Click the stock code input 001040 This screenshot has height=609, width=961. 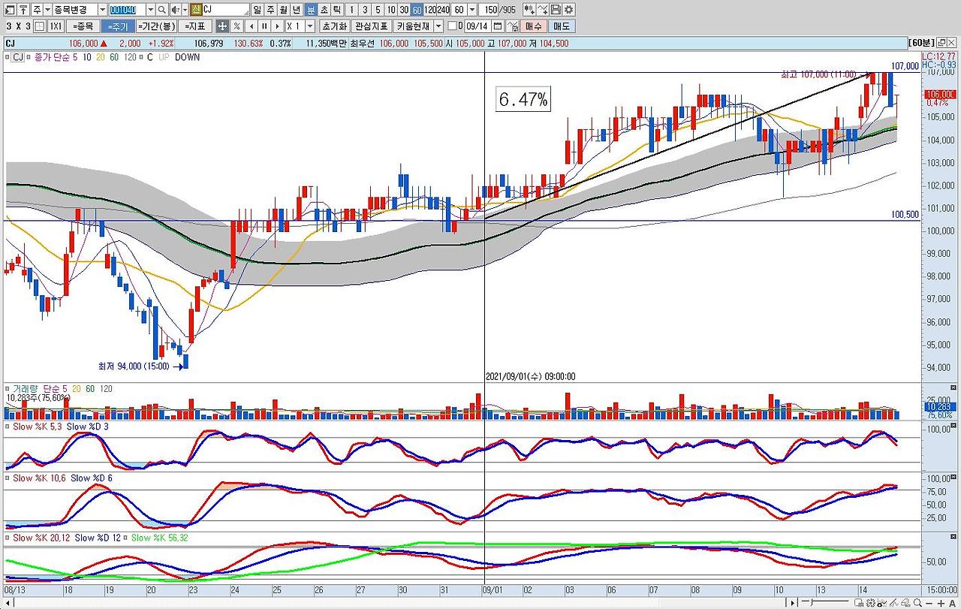click(127, 10)
